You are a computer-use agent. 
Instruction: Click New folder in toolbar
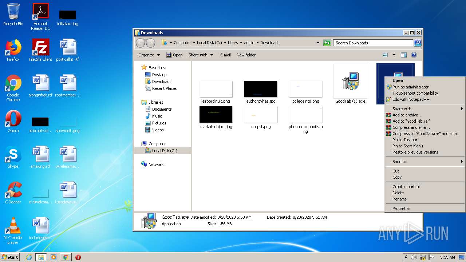coord(246,55)
